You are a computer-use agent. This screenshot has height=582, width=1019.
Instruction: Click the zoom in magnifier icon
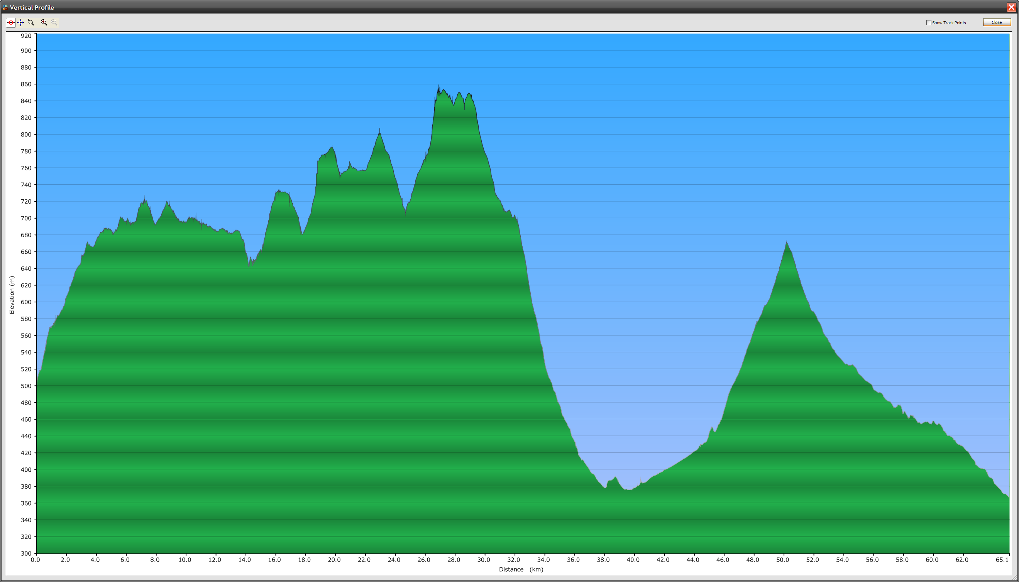click(44, 22)
